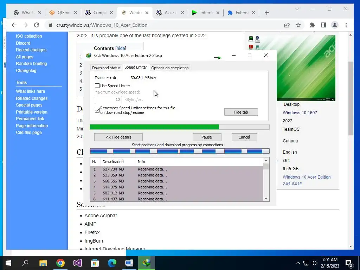Open Windows Start menu

[8, 263]
